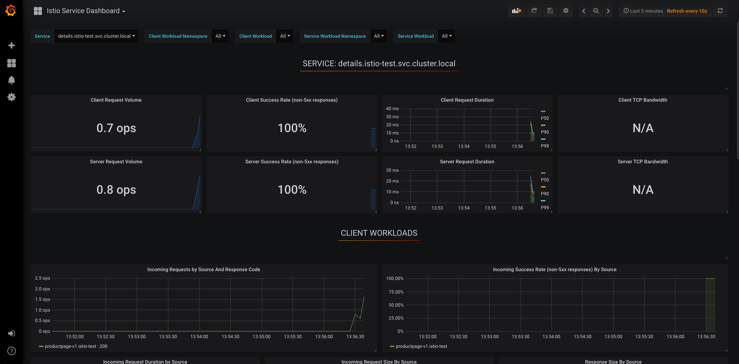Open Dashboards grid icon in sidebar
Screen dimensions: 739x364
pyautogui.click(x=12, y=63)
